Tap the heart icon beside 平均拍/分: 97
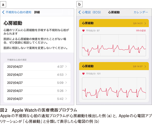Screen dimensions: 152x127 tap(83, 31)
